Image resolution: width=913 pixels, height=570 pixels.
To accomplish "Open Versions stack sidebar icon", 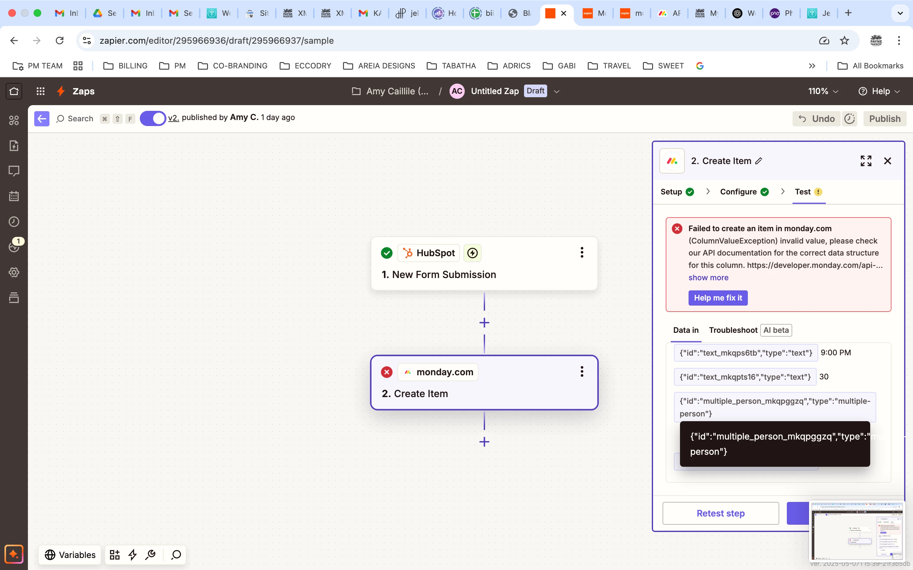I will click(x=14, y=297).
